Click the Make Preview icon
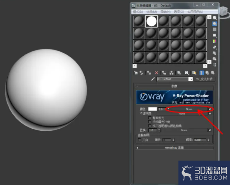This screenshot has width=230, height=185. click(x=215, y=47)
